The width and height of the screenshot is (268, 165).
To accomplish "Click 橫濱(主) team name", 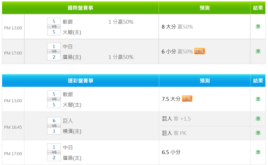I will pyautogui.click(x=72, y=131).
